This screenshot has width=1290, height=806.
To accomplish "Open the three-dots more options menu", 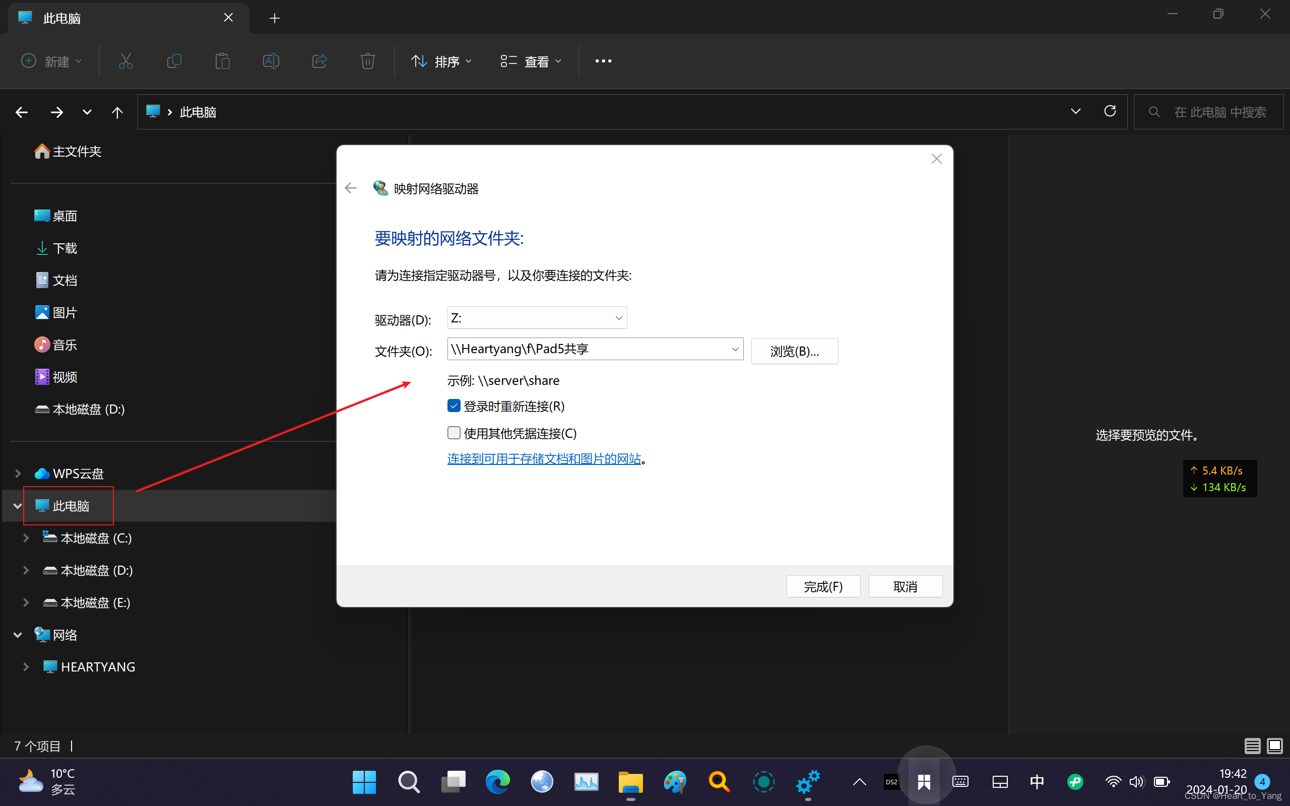I will coord(603,61).
